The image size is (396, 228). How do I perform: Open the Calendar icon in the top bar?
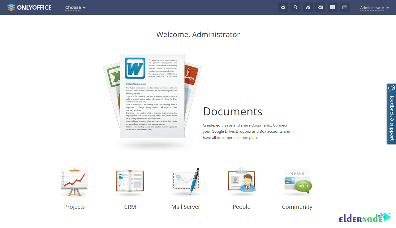coord(345,7)
